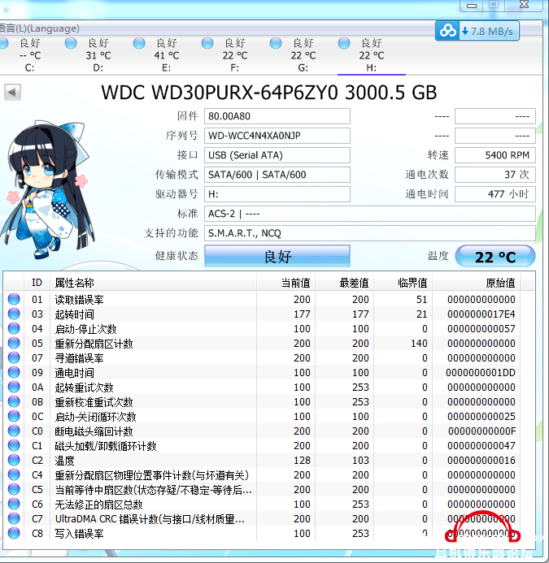Open the 语言(L)(Language) menu
The image size is (549, 563).
[39, 28]
